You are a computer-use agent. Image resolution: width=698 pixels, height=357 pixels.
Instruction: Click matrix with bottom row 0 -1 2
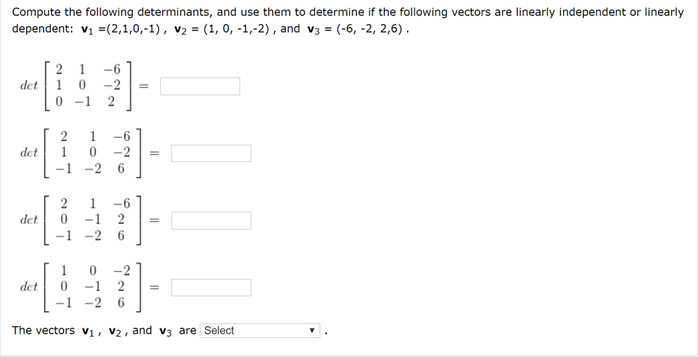coord(88,86)
